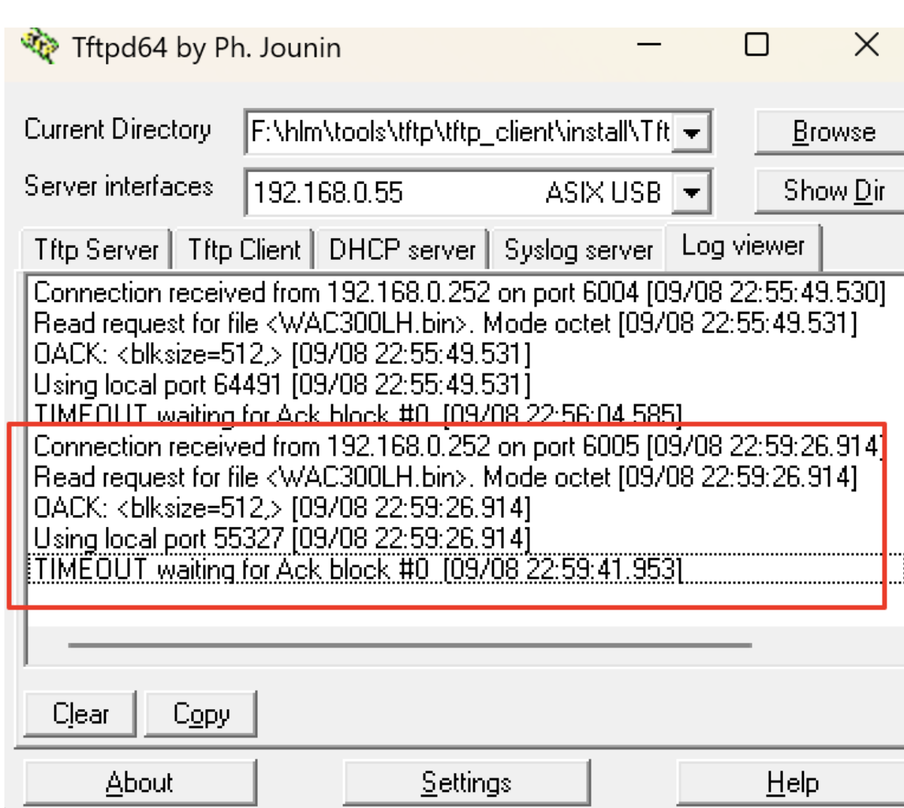The image size is (904, 808).
Task: Select TIMEOUT line timestamped 22:56:04.585
Action: [x=357, y=414]
